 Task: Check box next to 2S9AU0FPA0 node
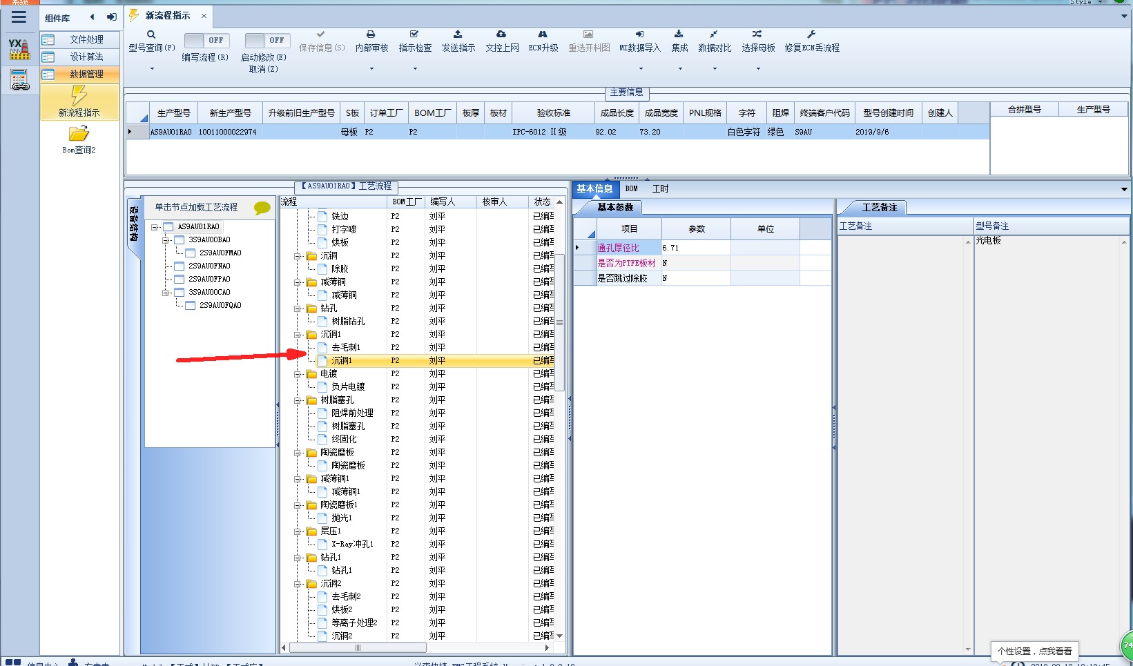tap(180, 279)
